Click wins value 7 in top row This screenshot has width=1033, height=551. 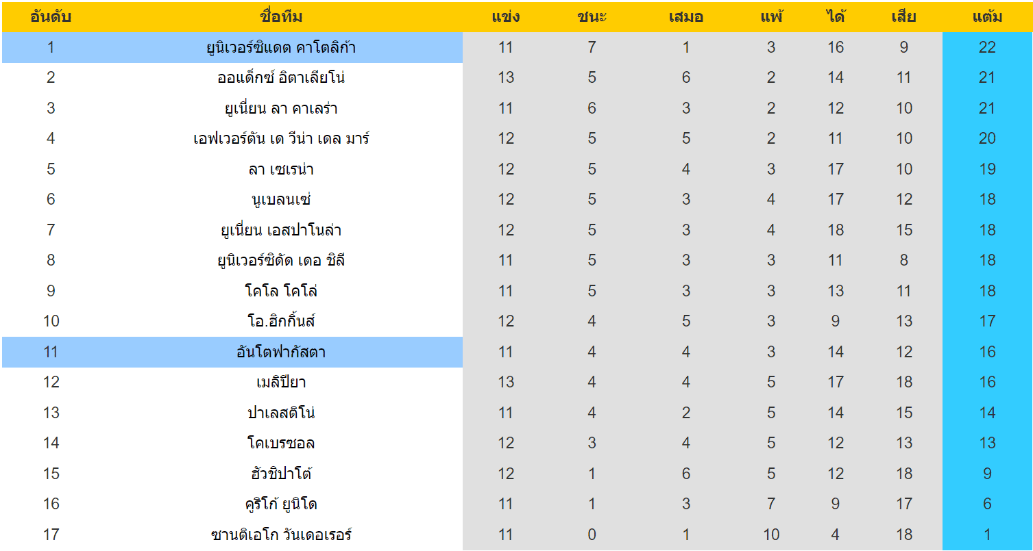[x=592, y=48]
